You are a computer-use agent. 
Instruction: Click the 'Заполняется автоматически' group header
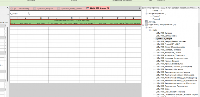[x=76, y=21]
